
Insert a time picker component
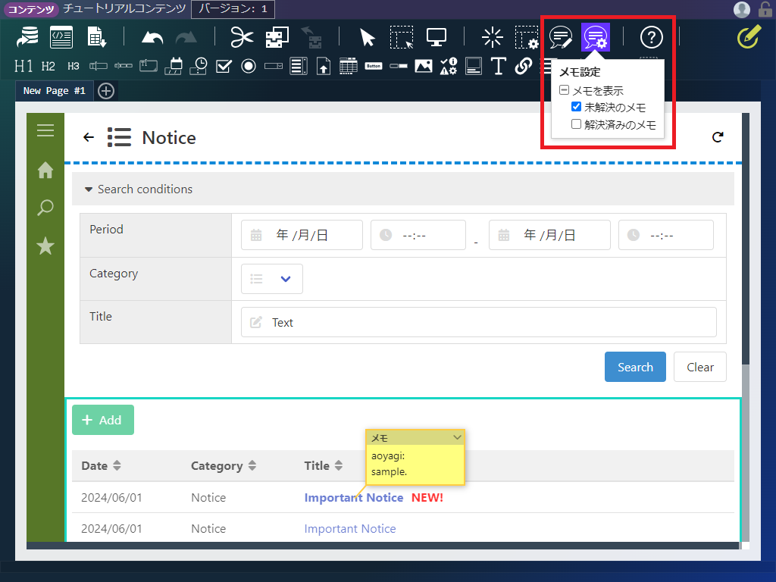(199, 66)
